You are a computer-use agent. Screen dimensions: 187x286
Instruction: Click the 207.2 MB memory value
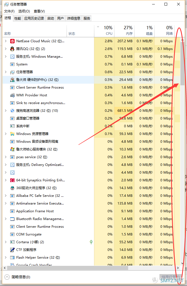(x=125, y=41)
